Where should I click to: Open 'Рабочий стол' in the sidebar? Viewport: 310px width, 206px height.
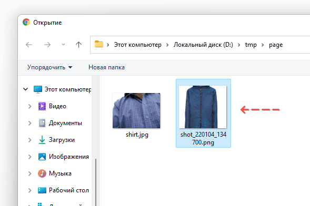[69, 190]
